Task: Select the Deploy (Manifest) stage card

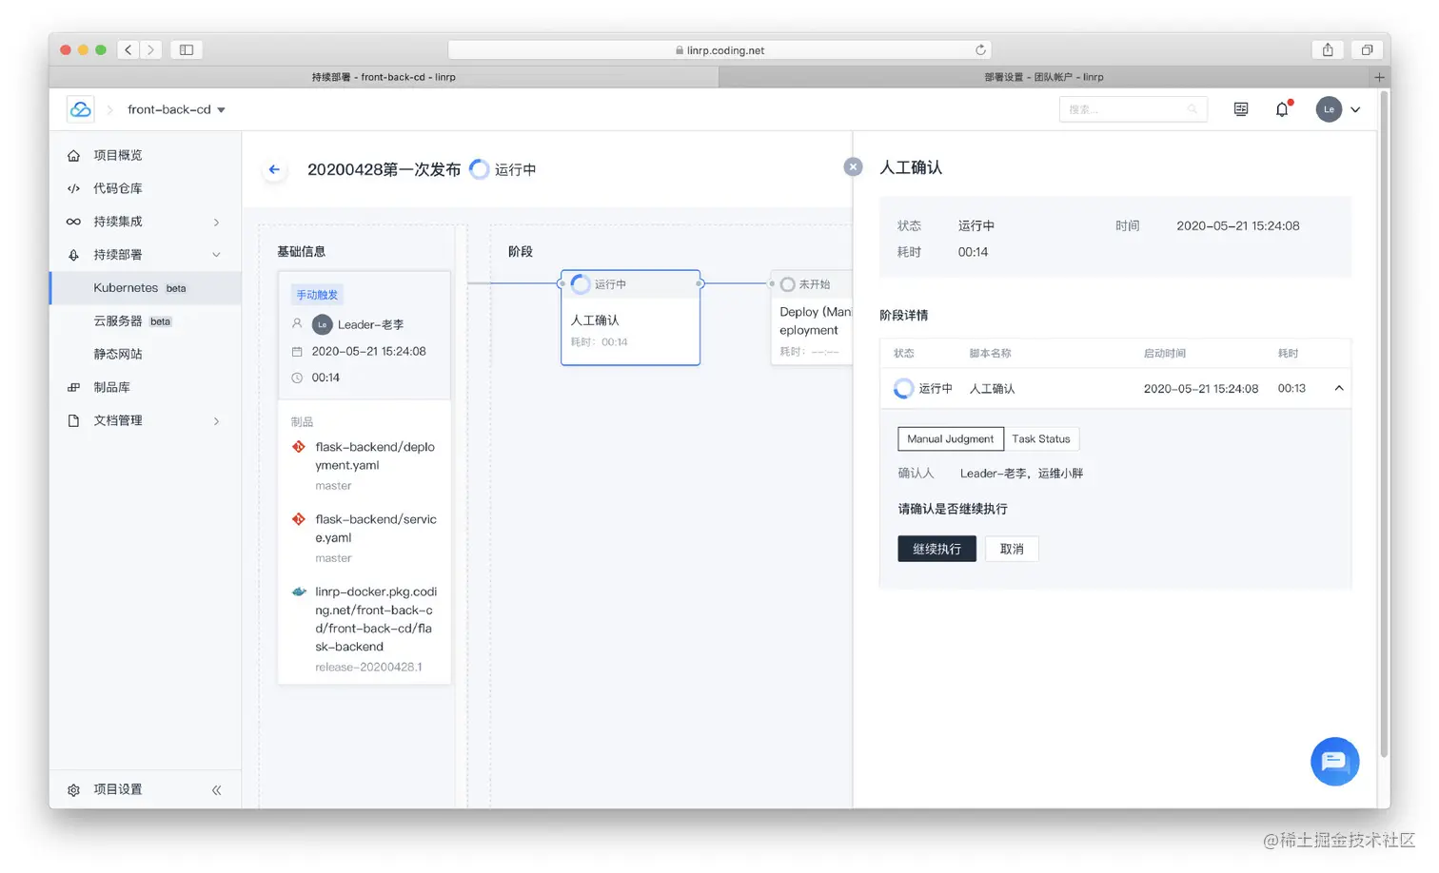Action: click(x=811, y=318)
